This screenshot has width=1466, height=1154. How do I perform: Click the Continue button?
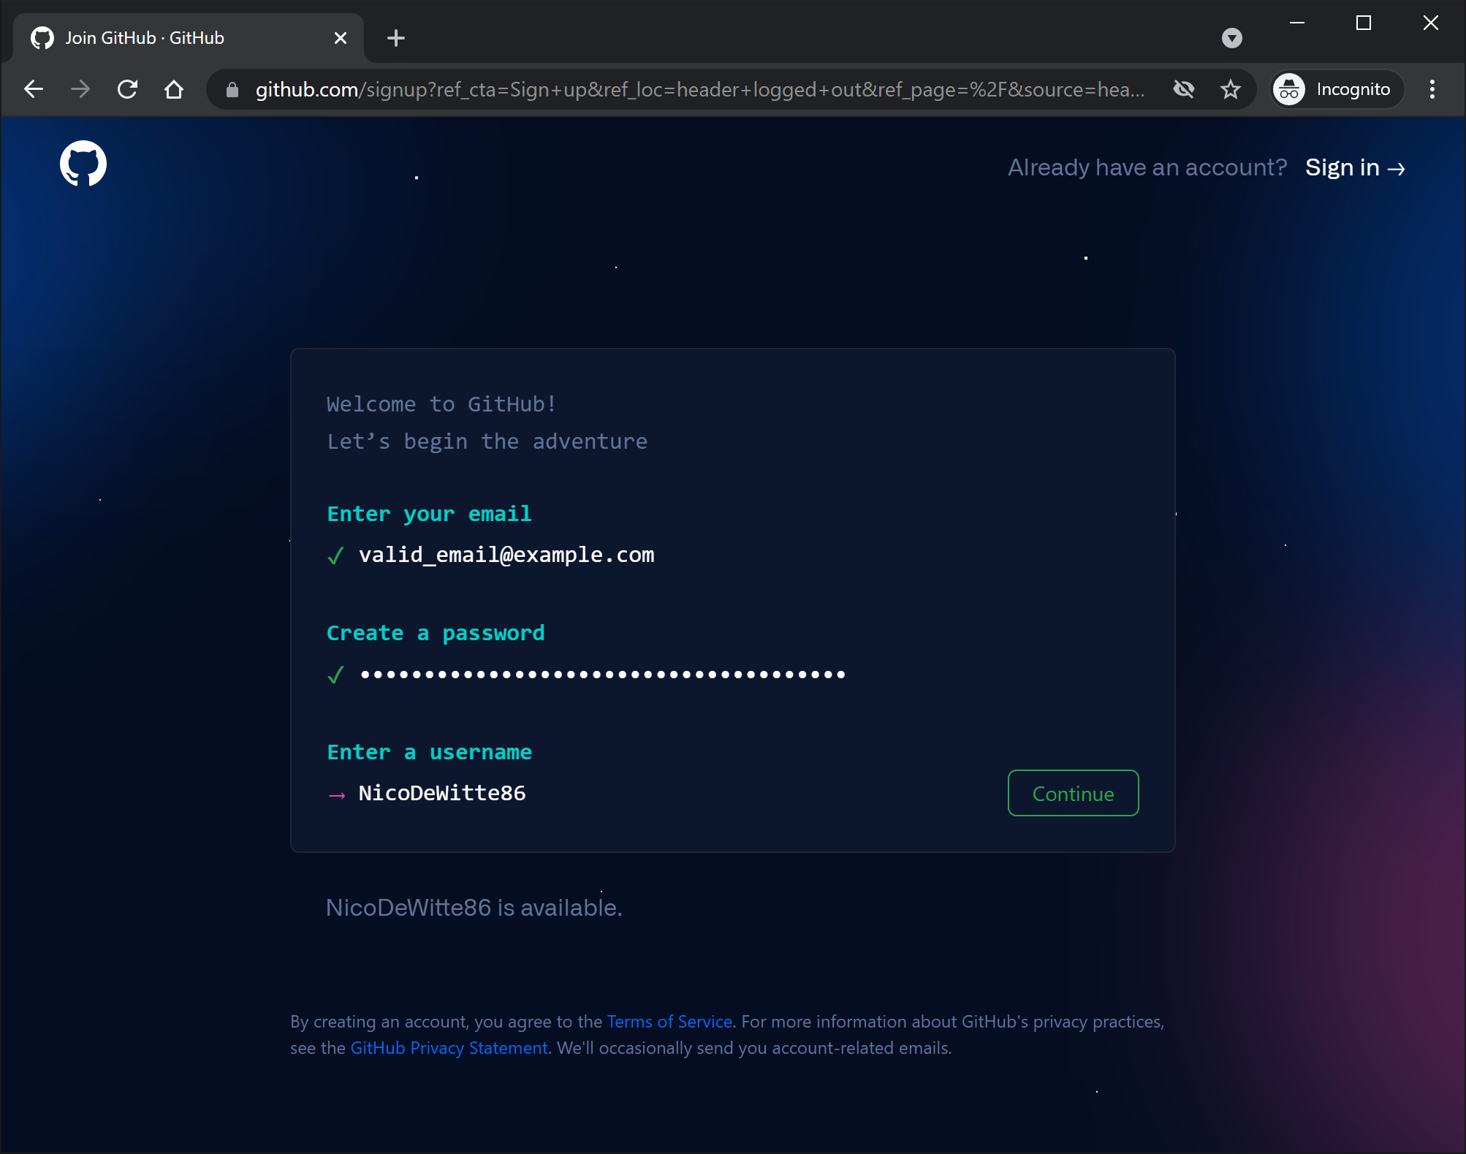(x=1073, y=793)
